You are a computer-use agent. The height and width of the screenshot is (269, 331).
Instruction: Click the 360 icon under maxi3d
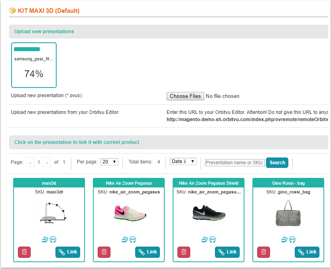[x=53, y=239]
